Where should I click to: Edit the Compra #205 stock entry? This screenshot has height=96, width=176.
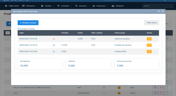(x=149, y=51)
